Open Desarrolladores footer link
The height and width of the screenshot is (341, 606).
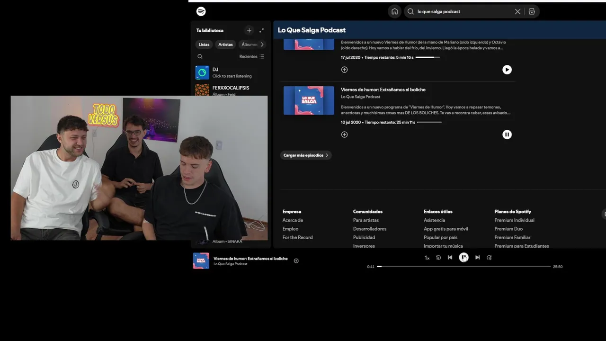tap(370, 229)
